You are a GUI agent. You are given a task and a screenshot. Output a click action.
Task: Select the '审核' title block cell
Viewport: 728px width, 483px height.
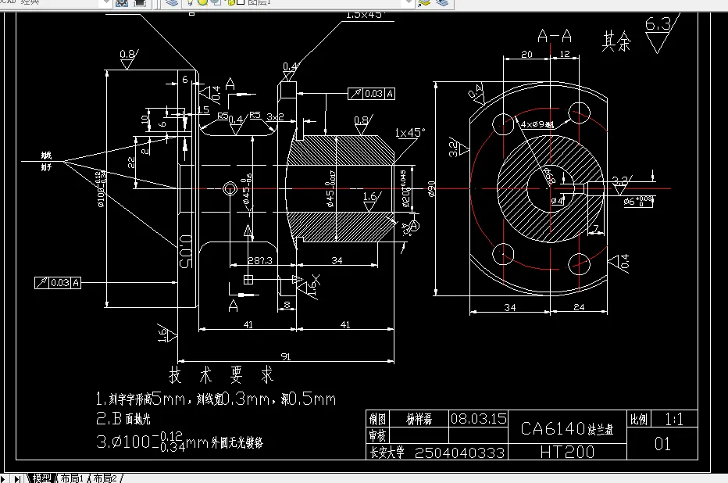377,435
